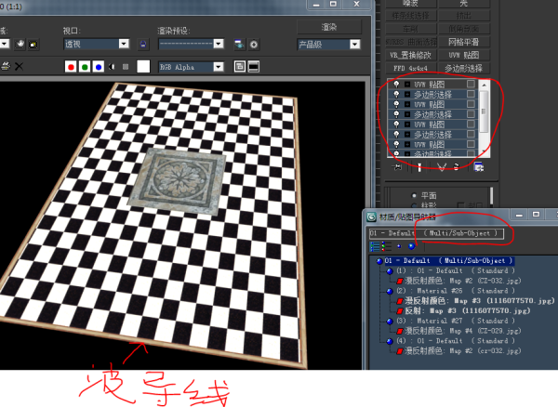Select 漫反射颜色: Map #3 (1116077570.jpg)
Screen dimensions: 558x407
(480, 301)
